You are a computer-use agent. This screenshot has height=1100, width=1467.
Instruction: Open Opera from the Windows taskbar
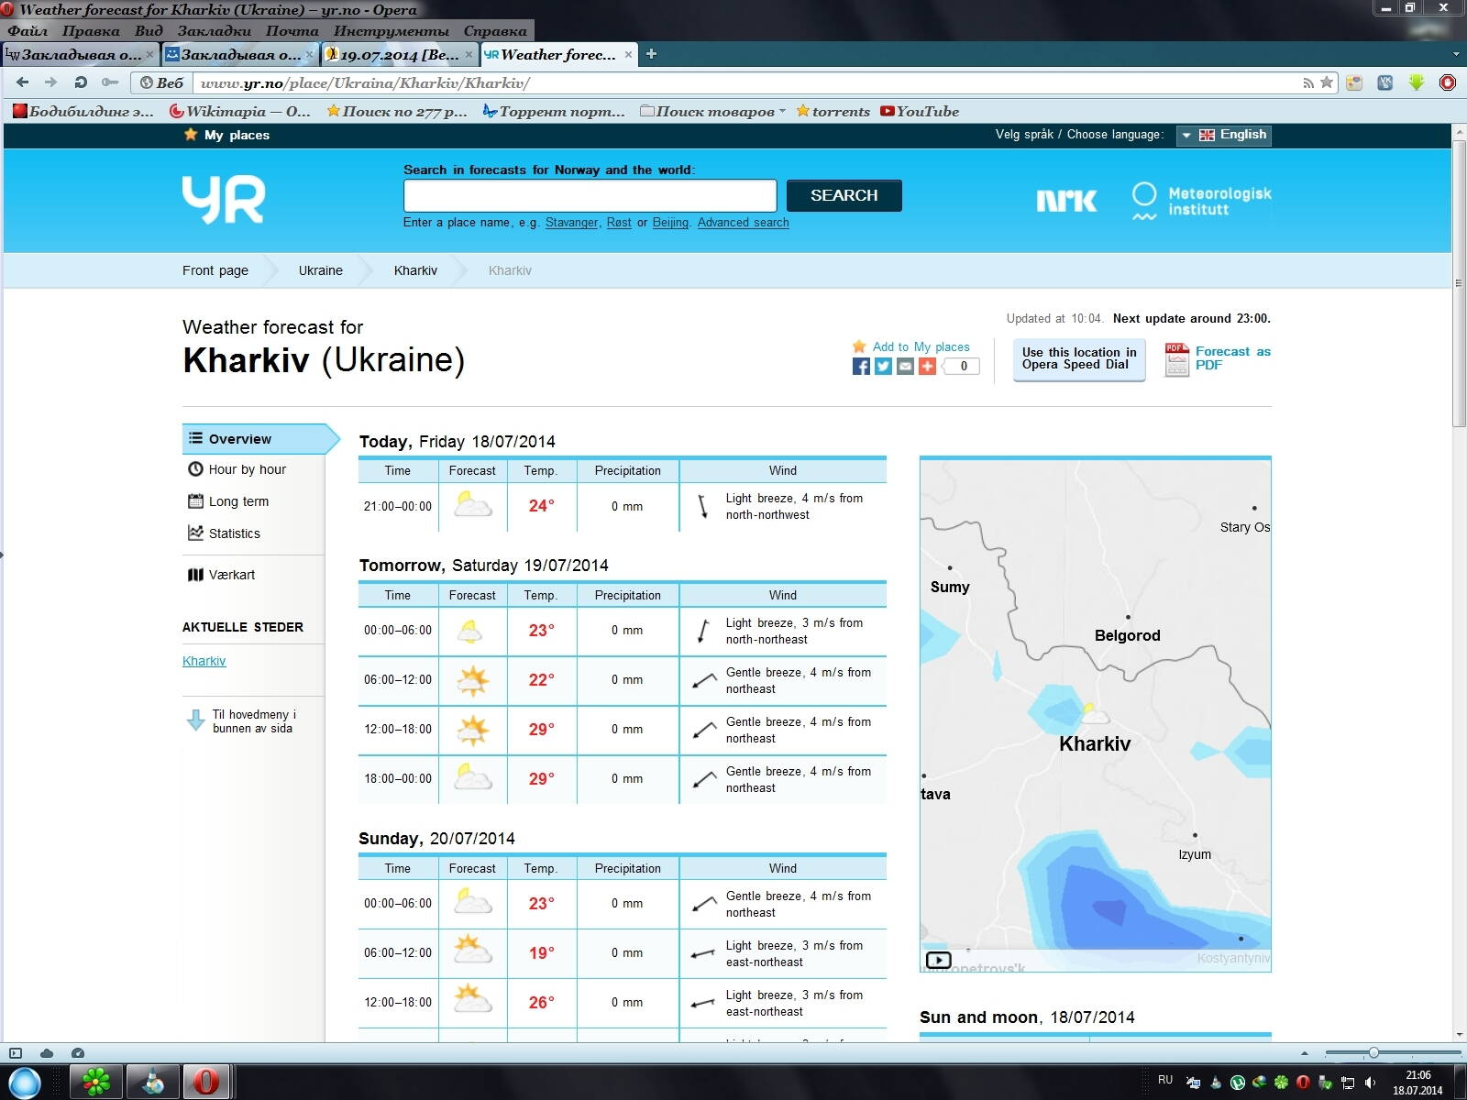[206, 1082]
